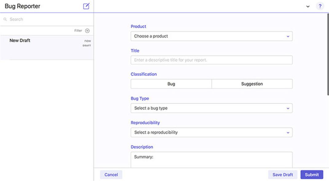The image size is (329, 181).
Task: Click the Product field label
Action: (x=138, y=26)
